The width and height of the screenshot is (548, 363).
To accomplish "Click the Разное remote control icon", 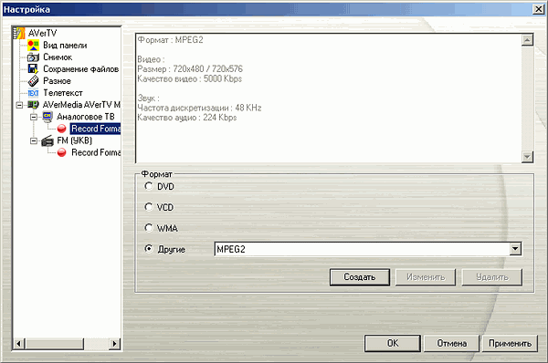I will point(33,81).
